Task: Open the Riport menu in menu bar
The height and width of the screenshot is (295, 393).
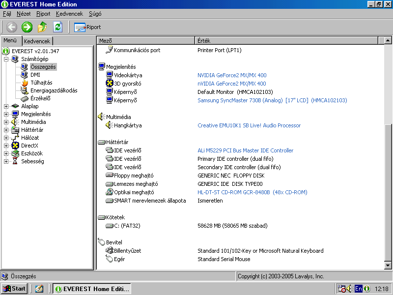Action: [x=43, y=14]
